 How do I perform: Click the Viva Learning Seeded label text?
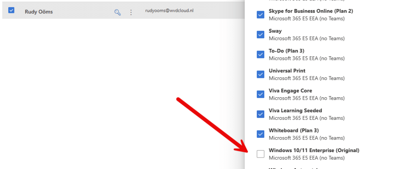pos(295,111)
